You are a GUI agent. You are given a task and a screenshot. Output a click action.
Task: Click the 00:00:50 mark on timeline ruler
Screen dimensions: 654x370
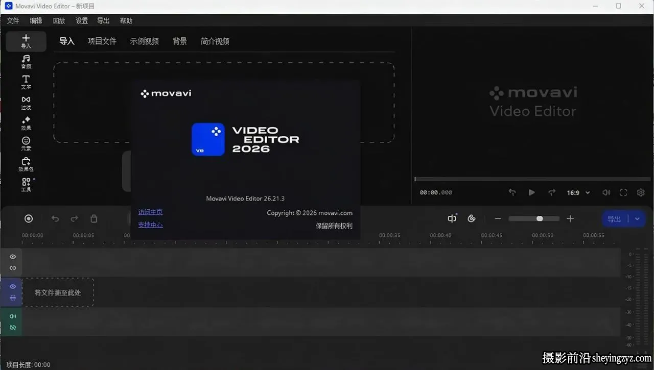[543, 235]
